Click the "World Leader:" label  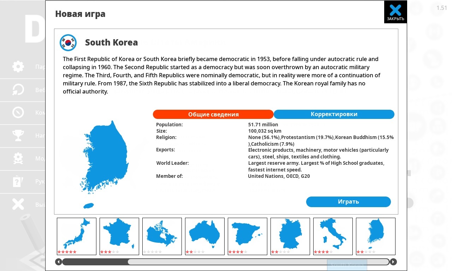coord(173,163)
